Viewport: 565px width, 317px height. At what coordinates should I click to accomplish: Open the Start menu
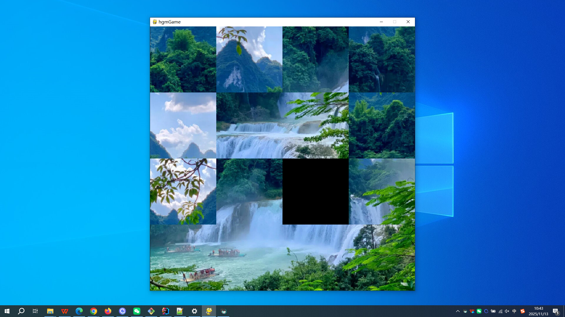tap(7, 311)
